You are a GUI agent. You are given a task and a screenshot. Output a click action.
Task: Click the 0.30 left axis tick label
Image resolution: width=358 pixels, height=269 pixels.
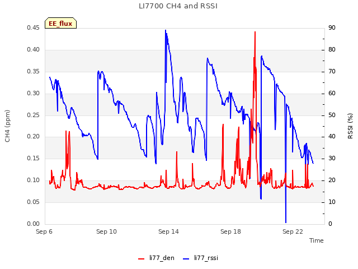tap(33, 94)
